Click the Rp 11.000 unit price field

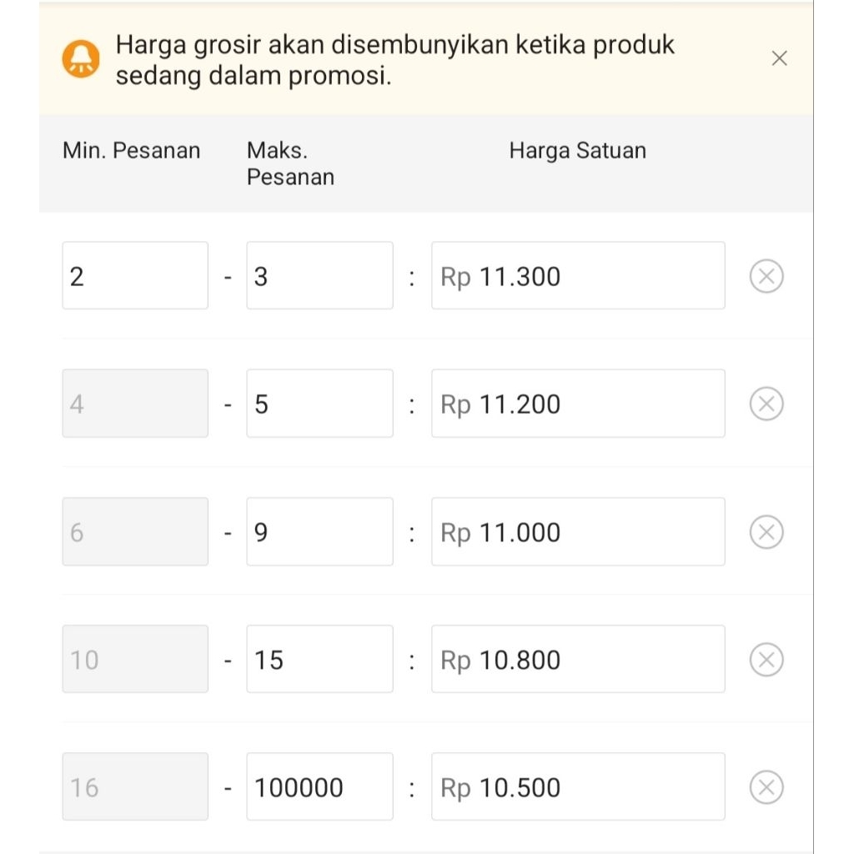tap(578, 532)
